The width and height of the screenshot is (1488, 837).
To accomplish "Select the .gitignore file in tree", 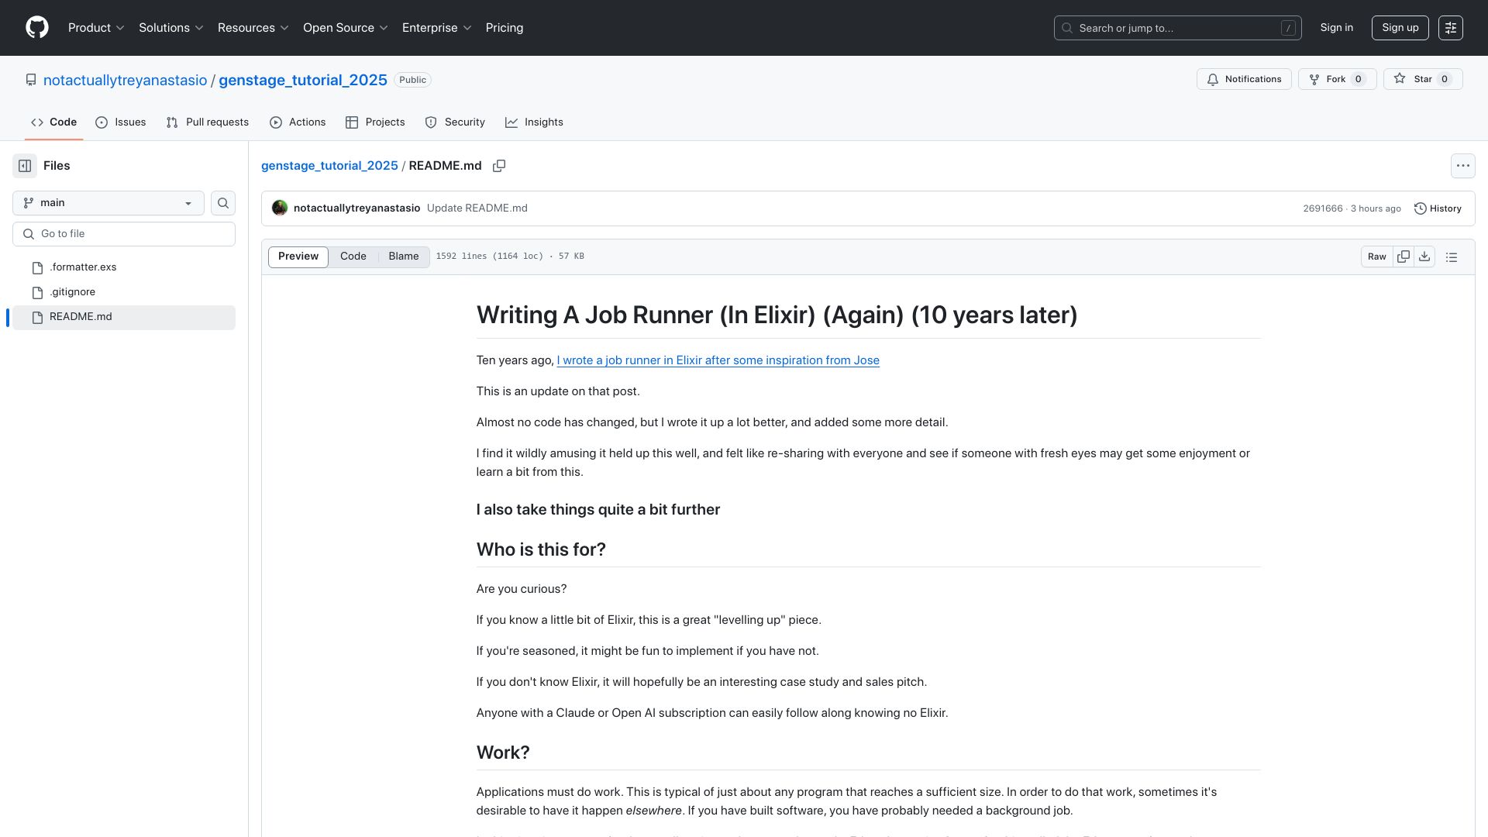I will (124, 292).
